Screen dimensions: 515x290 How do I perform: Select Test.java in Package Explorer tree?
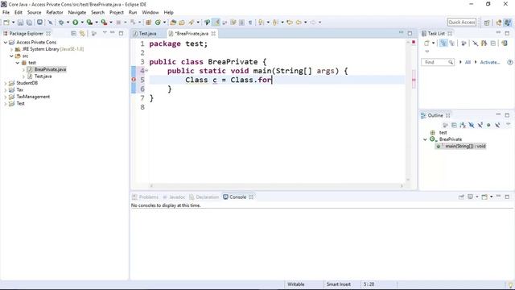coord(43,77)
